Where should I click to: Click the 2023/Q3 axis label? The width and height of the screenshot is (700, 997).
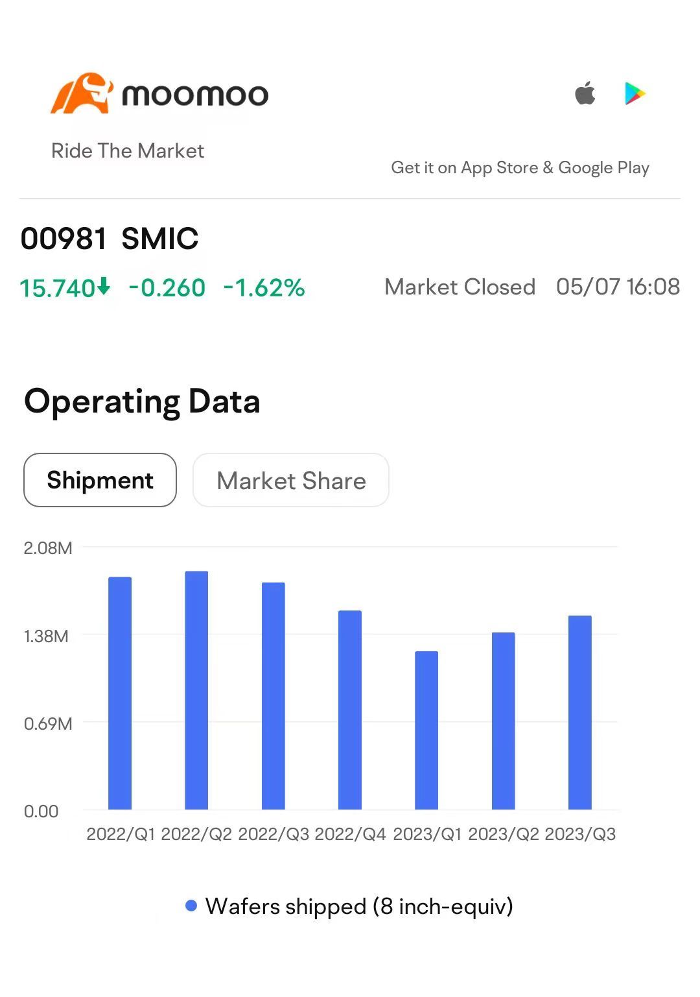point(580,834)
